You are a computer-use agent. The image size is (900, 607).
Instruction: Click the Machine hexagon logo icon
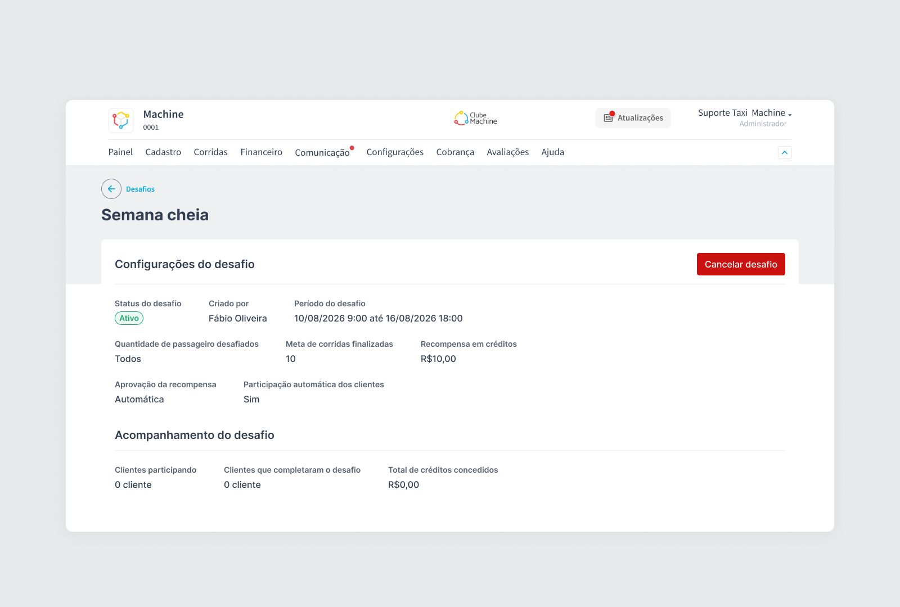[x=121, y=120]
